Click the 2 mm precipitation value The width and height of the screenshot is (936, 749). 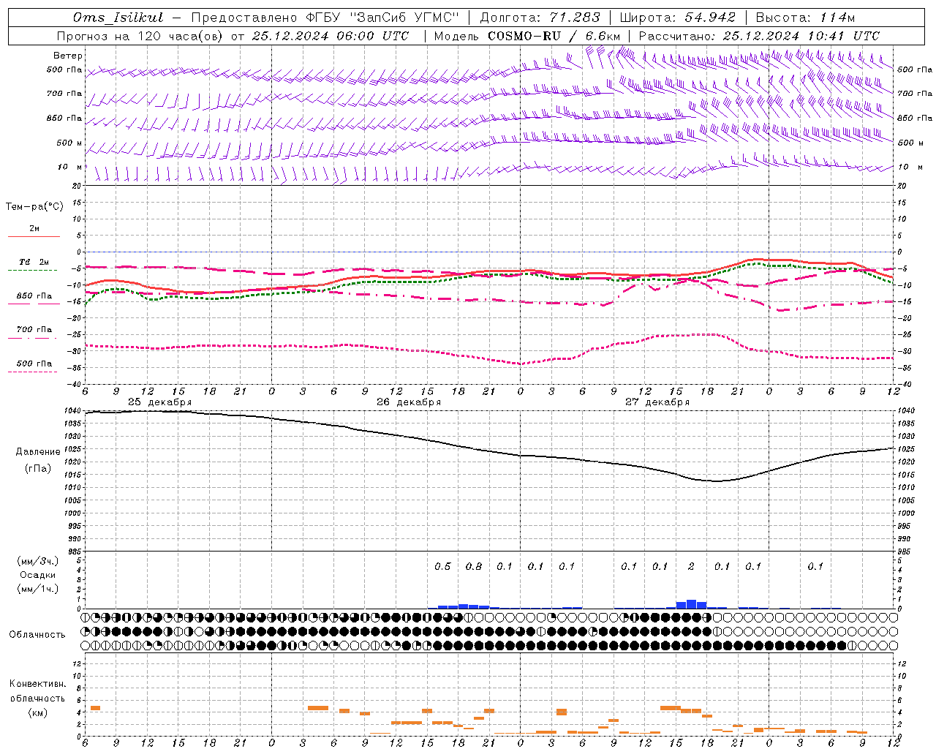(x=692, y=566)
